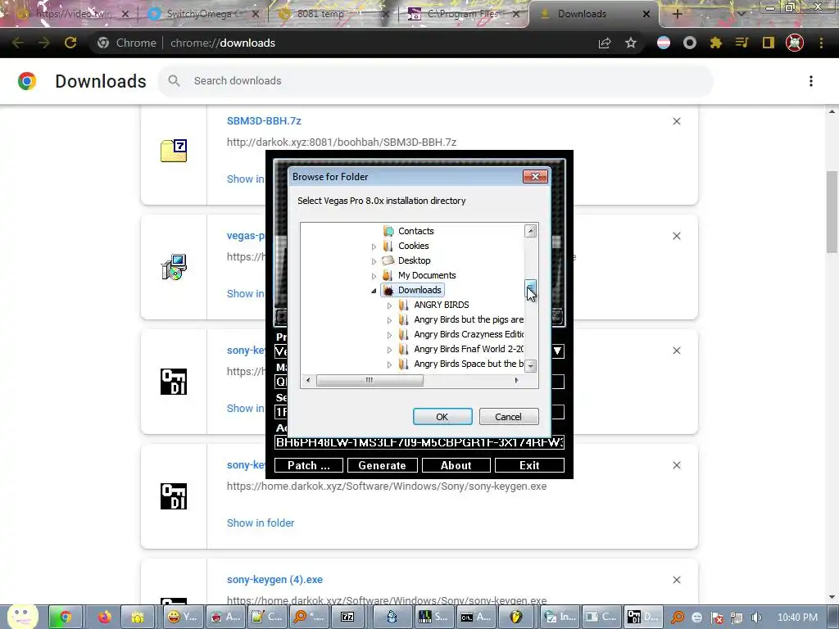
Task: Switch to the video.twin browser tab
Action: click(73, 14)
